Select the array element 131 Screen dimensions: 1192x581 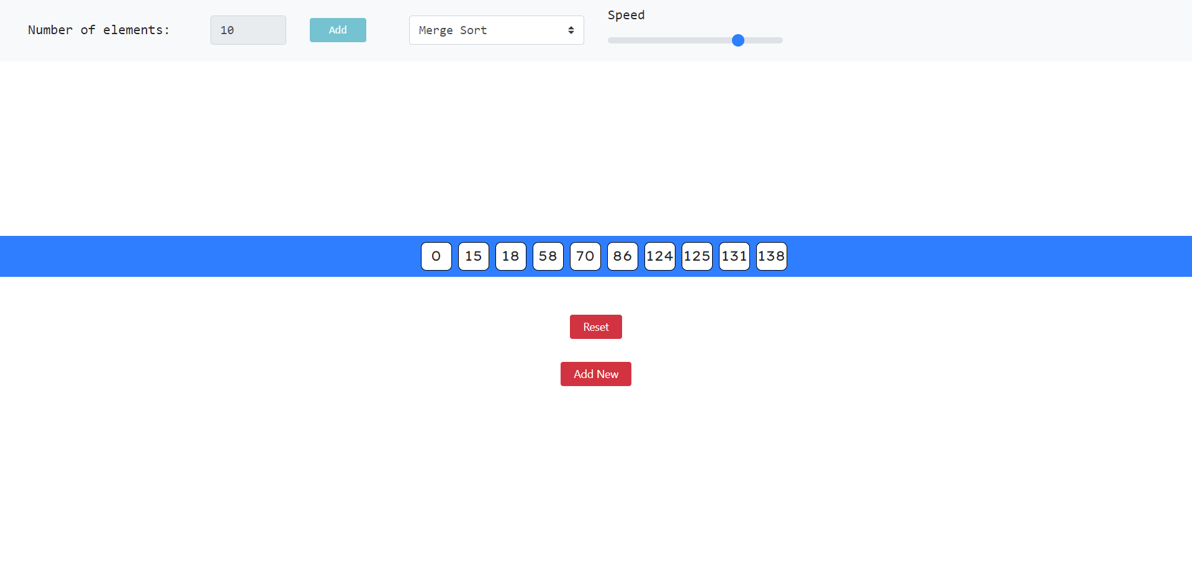point(734,256)
